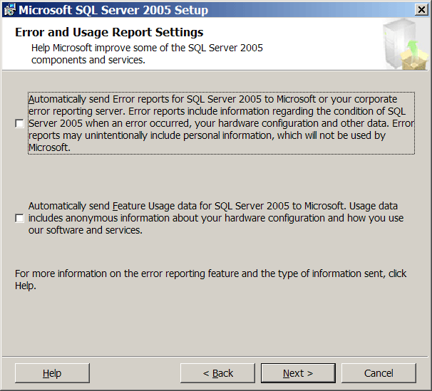Continue setup with the Next button
The height and width of the screenshot is (391, 432).
click(298, 373)
